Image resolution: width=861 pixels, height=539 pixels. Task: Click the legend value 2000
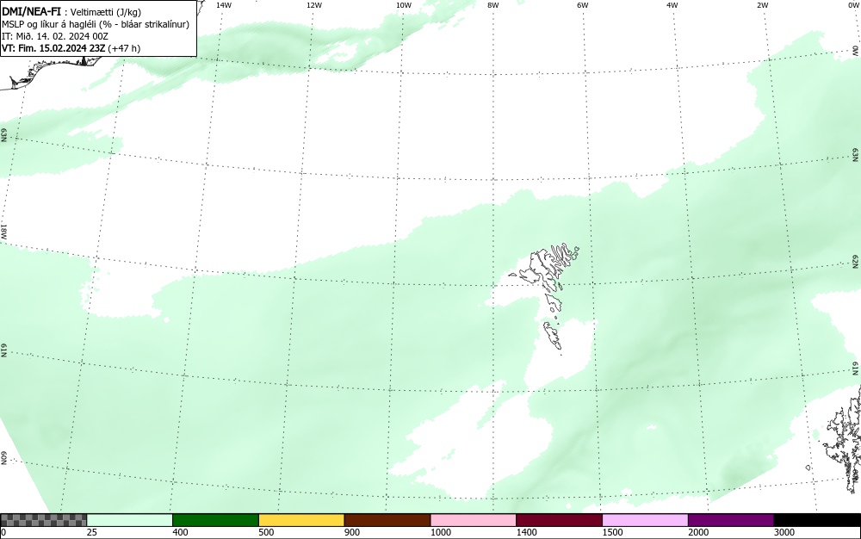[x=698, y=532]
